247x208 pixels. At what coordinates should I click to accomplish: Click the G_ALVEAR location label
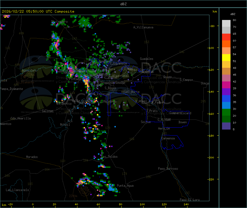coord(164,120)
